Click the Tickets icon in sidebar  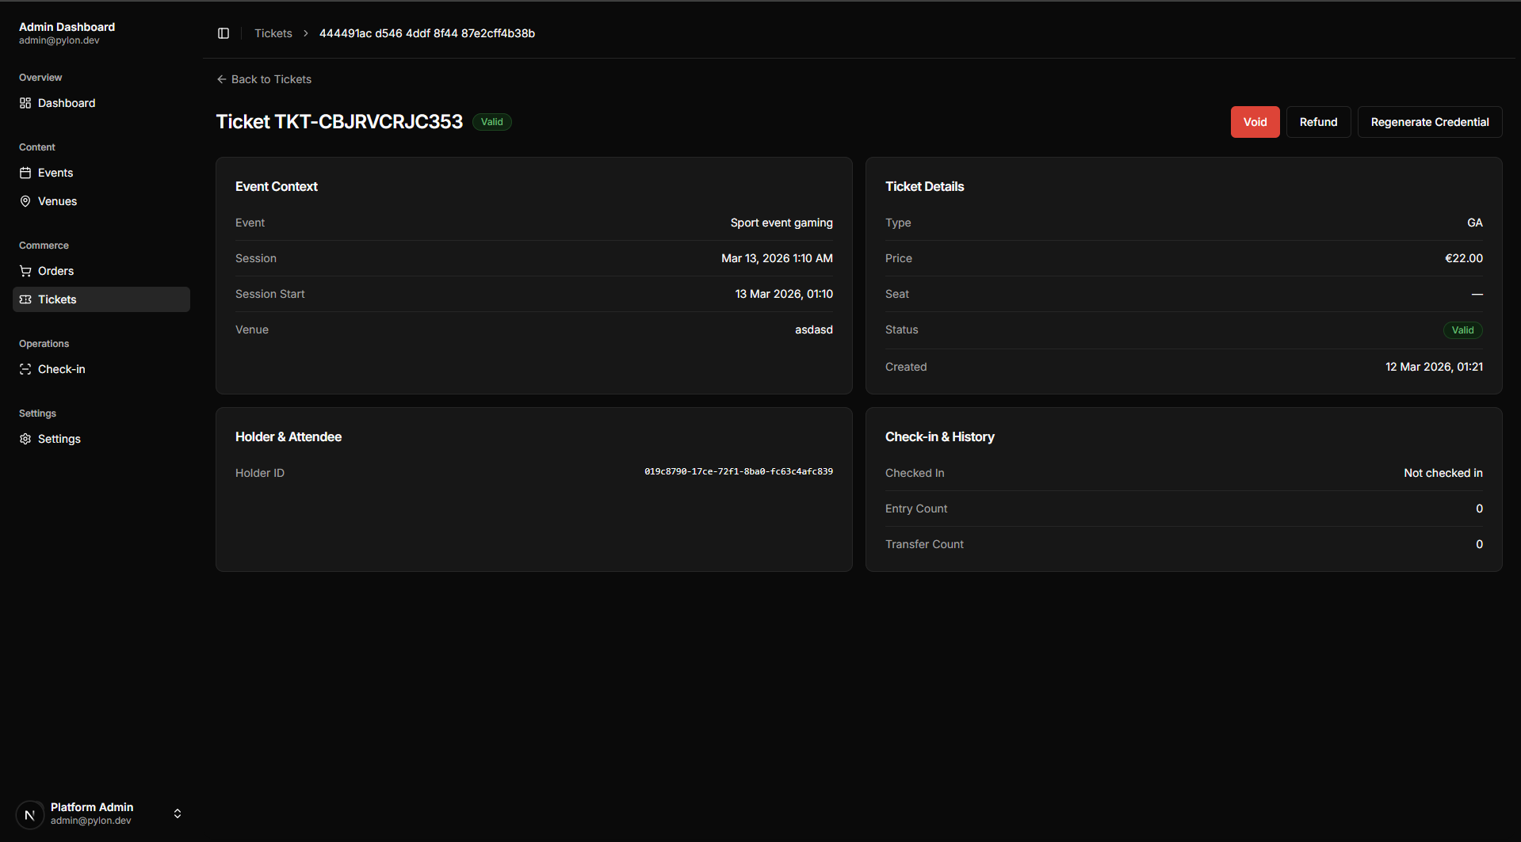pyautogui.click(x=25, y=299)
